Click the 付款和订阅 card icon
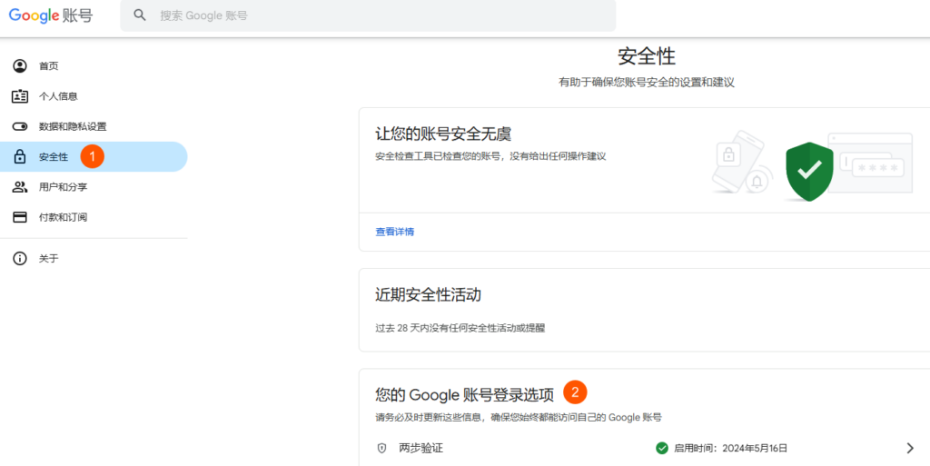 tap(20, 217)
